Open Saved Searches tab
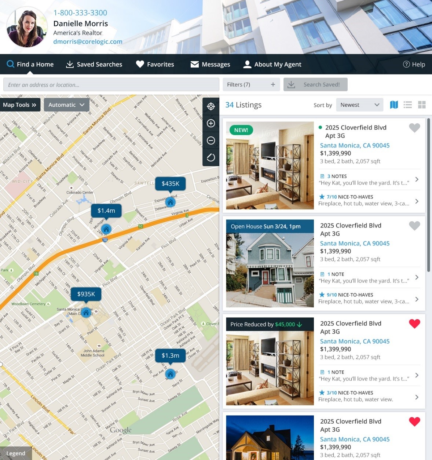432x460 pixels. click(94, 64)
